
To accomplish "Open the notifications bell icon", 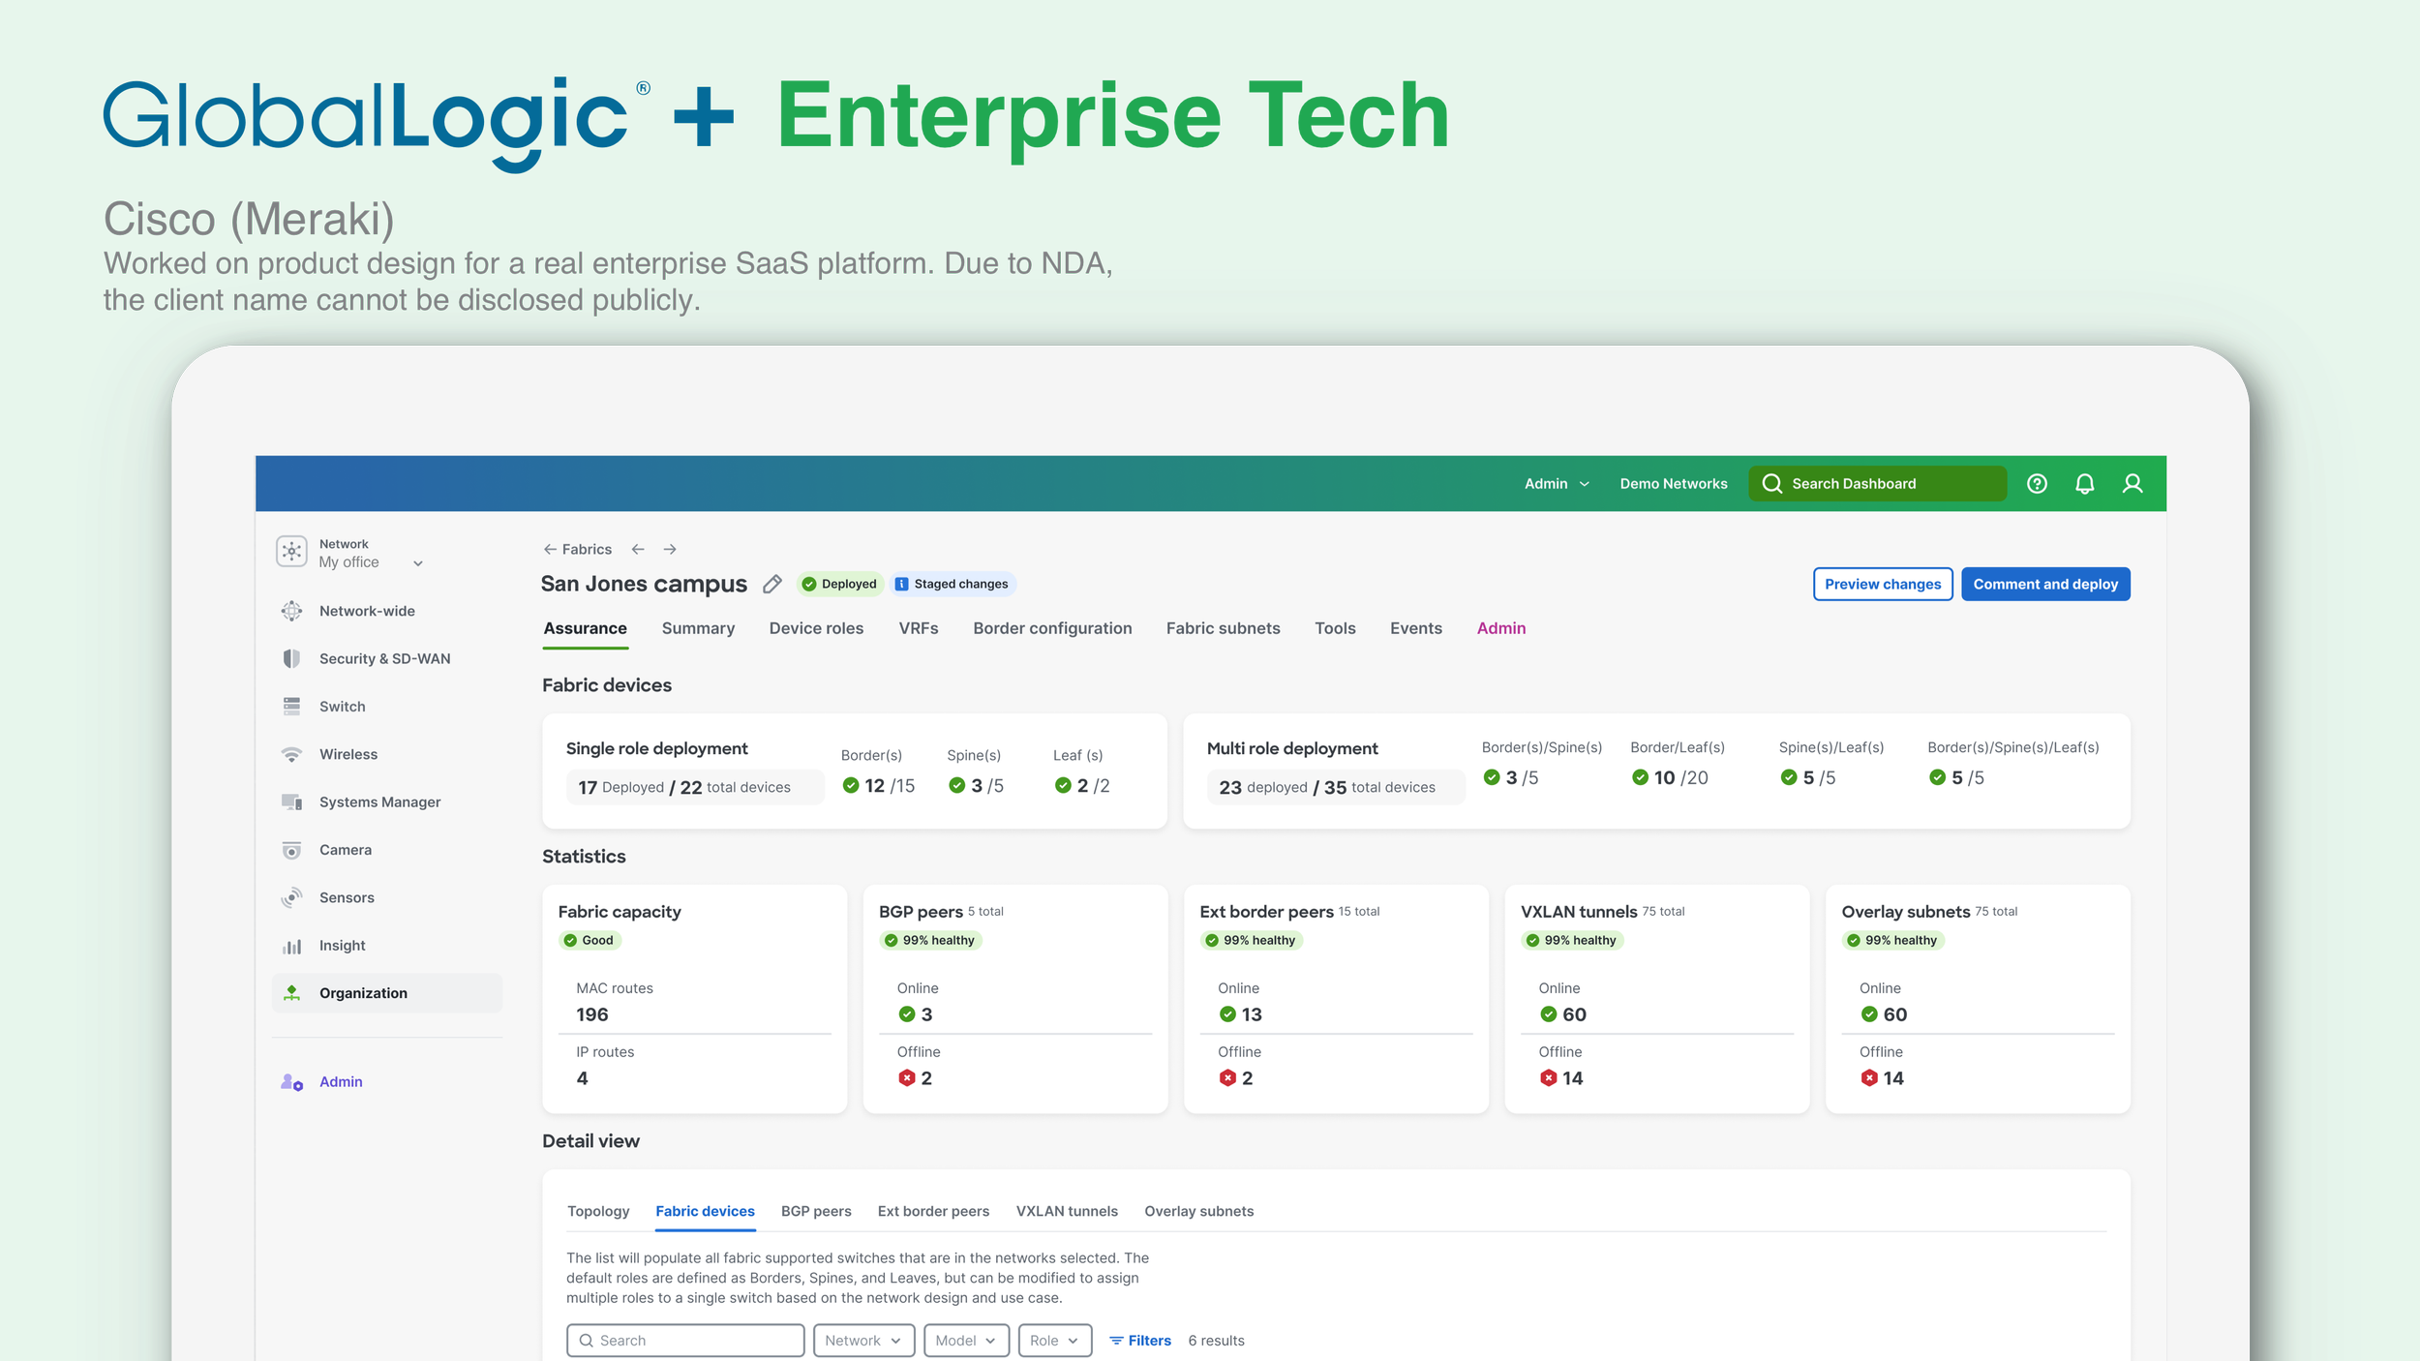I will click(x=2084, y=483).
